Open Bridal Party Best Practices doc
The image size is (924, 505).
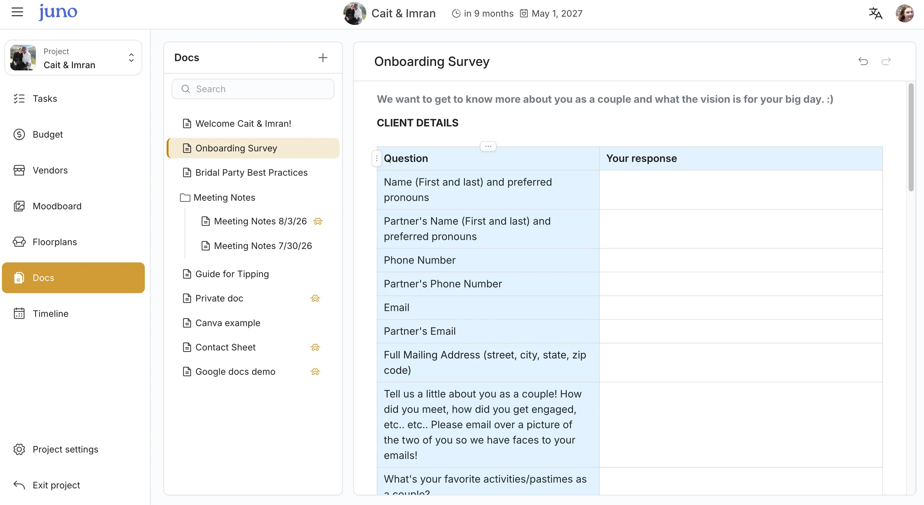click(x=253, y=173)
